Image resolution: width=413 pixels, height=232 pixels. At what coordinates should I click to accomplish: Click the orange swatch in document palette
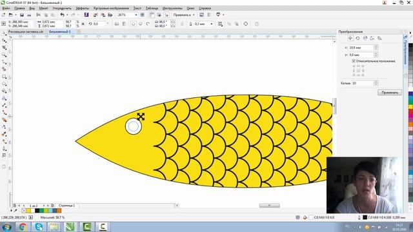59,211
